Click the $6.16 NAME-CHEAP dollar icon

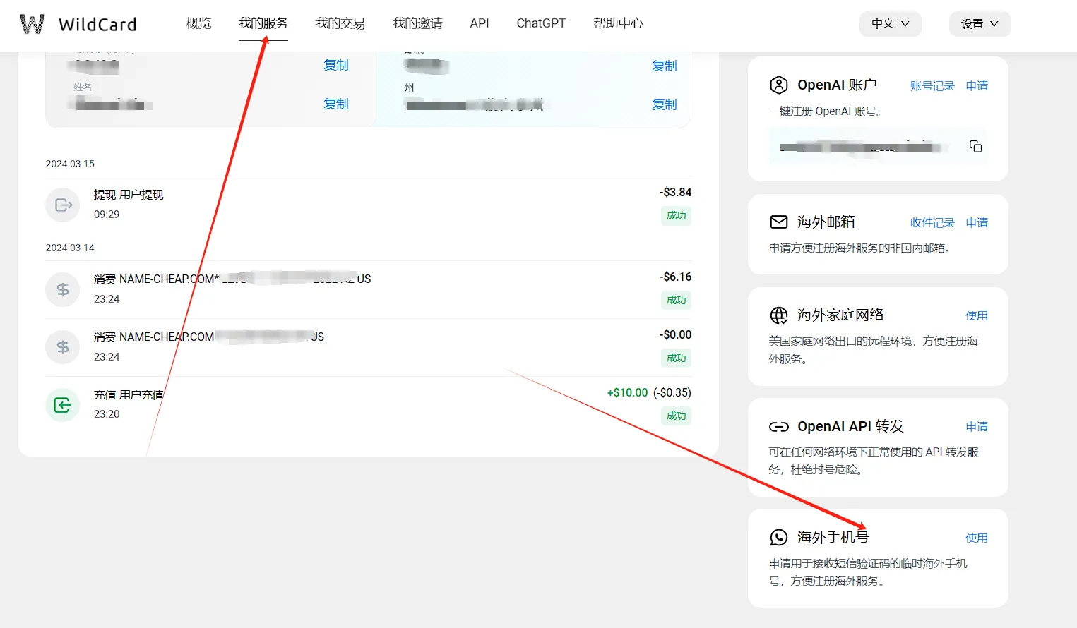(63, 289)
